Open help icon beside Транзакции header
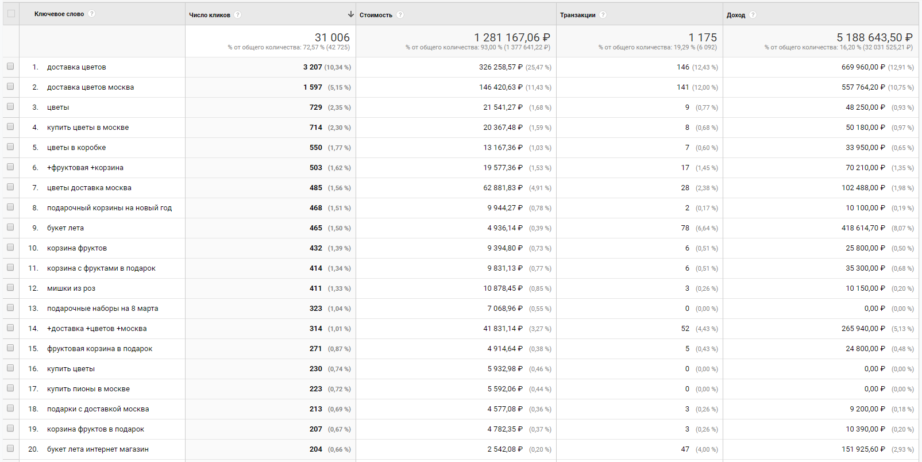This screenshot has height=462, width=922. 603,15
